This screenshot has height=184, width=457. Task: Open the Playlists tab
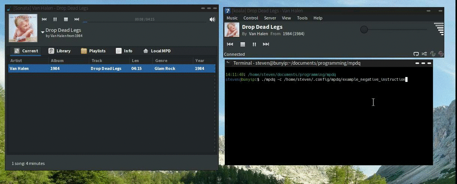pos(93,51)
